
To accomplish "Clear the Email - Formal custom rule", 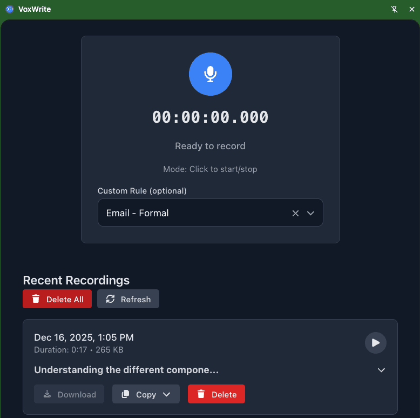I will coord(295,213).
